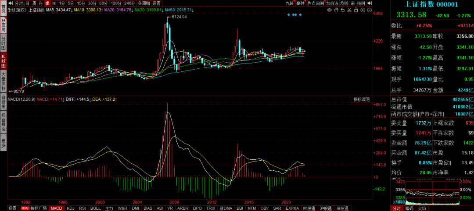The width and height of the screenshot is (474, 211).
Task: Click the intraday mini chart thumbnail
Action: click(x=432, y=201)
